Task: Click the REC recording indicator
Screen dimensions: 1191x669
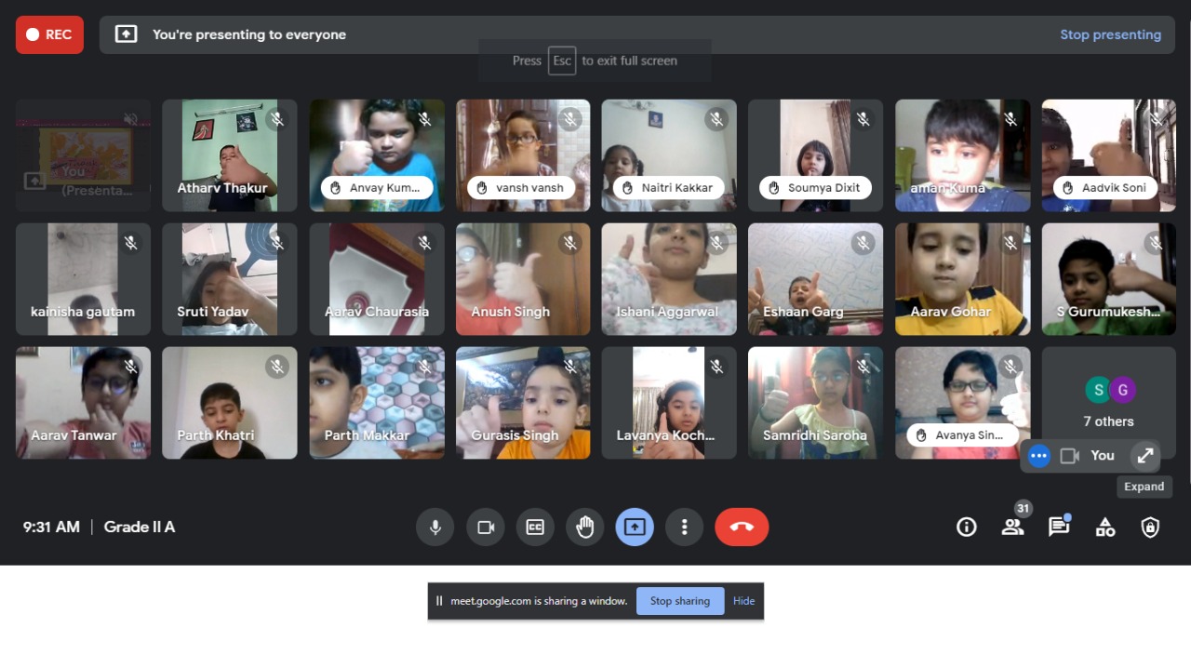Action: [x=49, y=34]
